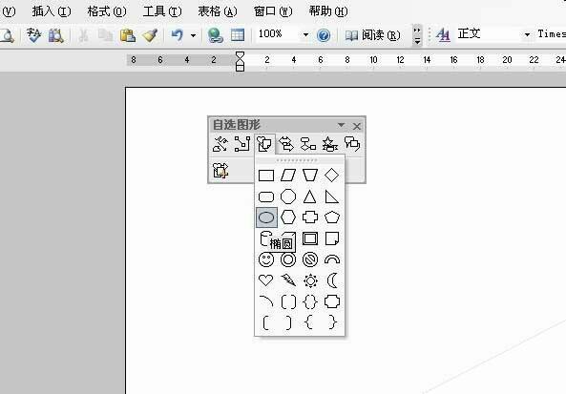Screen dimensions: 566x394
Task: Choose the smiley face shape
Action: pos(266,259)
